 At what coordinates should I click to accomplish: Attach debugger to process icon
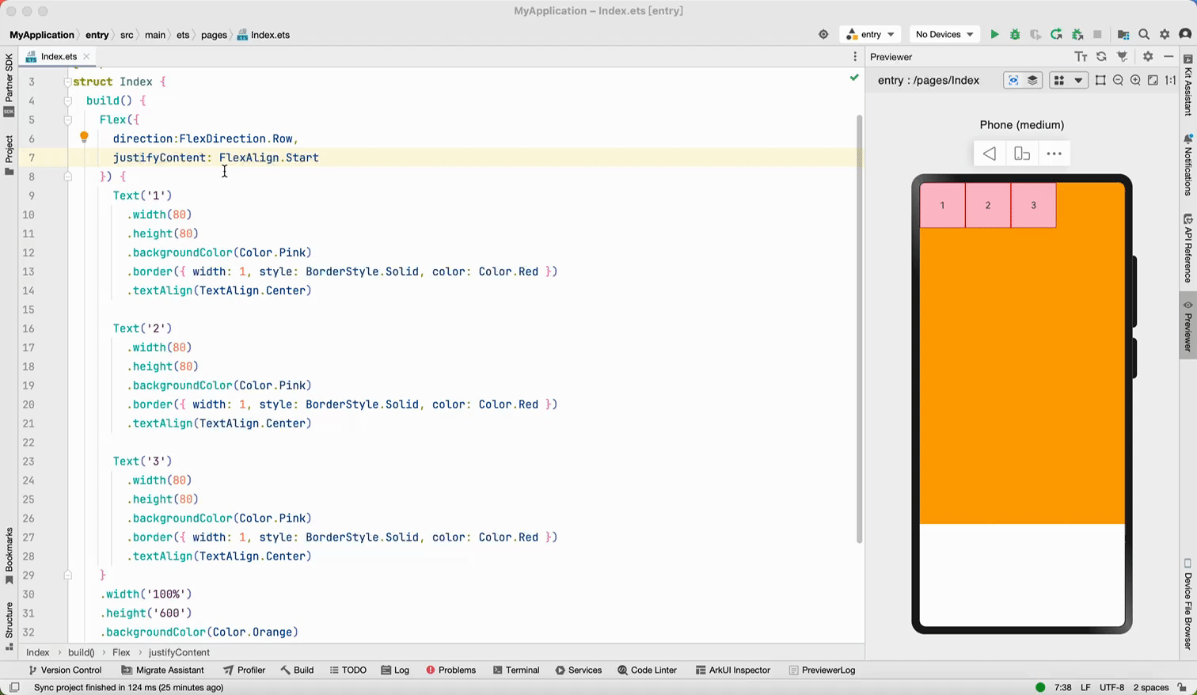coord(1077,35)
